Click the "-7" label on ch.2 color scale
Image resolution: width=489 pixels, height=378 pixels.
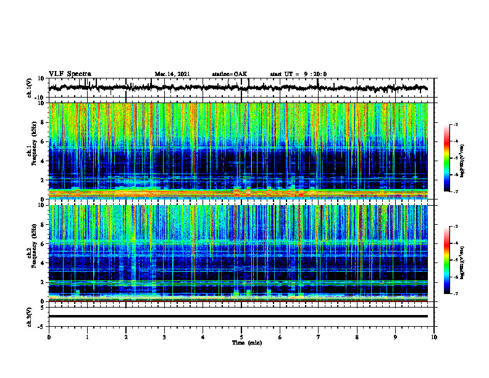pyautogui.click(x=455, y=294)
